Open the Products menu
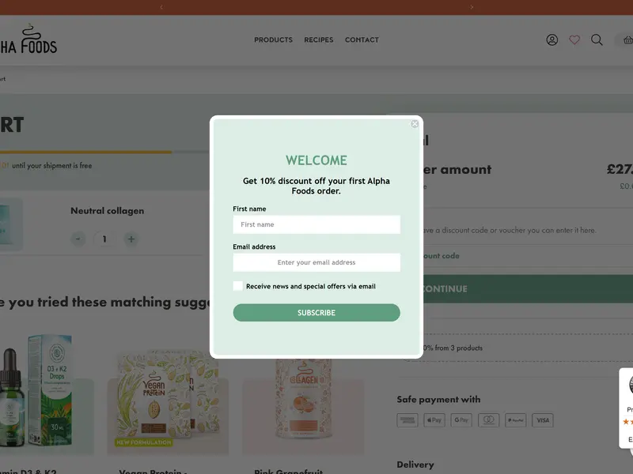633x474 pixels. (273, 39)
